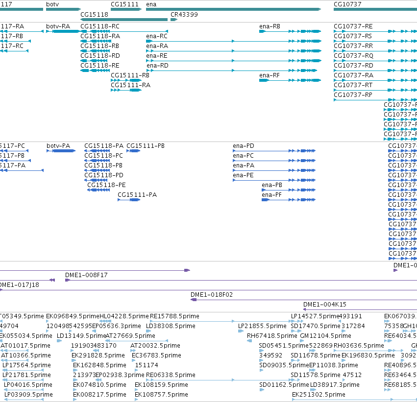The image size is (417, 402).
Task: Open protein CG15111-PB
Action: (x=146, y=146)
